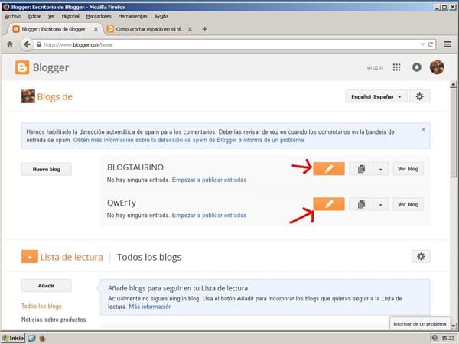Image resolution: width=459 pixels, height=344 pixels.
Task: Click the Añadir button
Action: 47,285
